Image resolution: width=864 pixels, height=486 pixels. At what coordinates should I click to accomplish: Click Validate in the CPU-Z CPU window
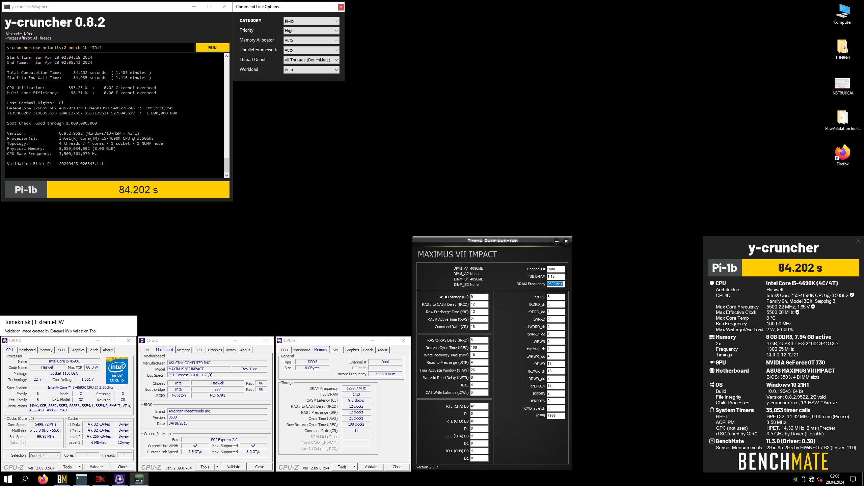point(96,467)
